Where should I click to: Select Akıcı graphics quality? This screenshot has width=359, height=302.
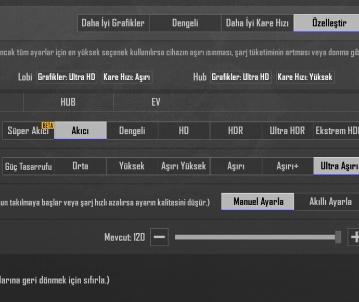tap(80, 131)
